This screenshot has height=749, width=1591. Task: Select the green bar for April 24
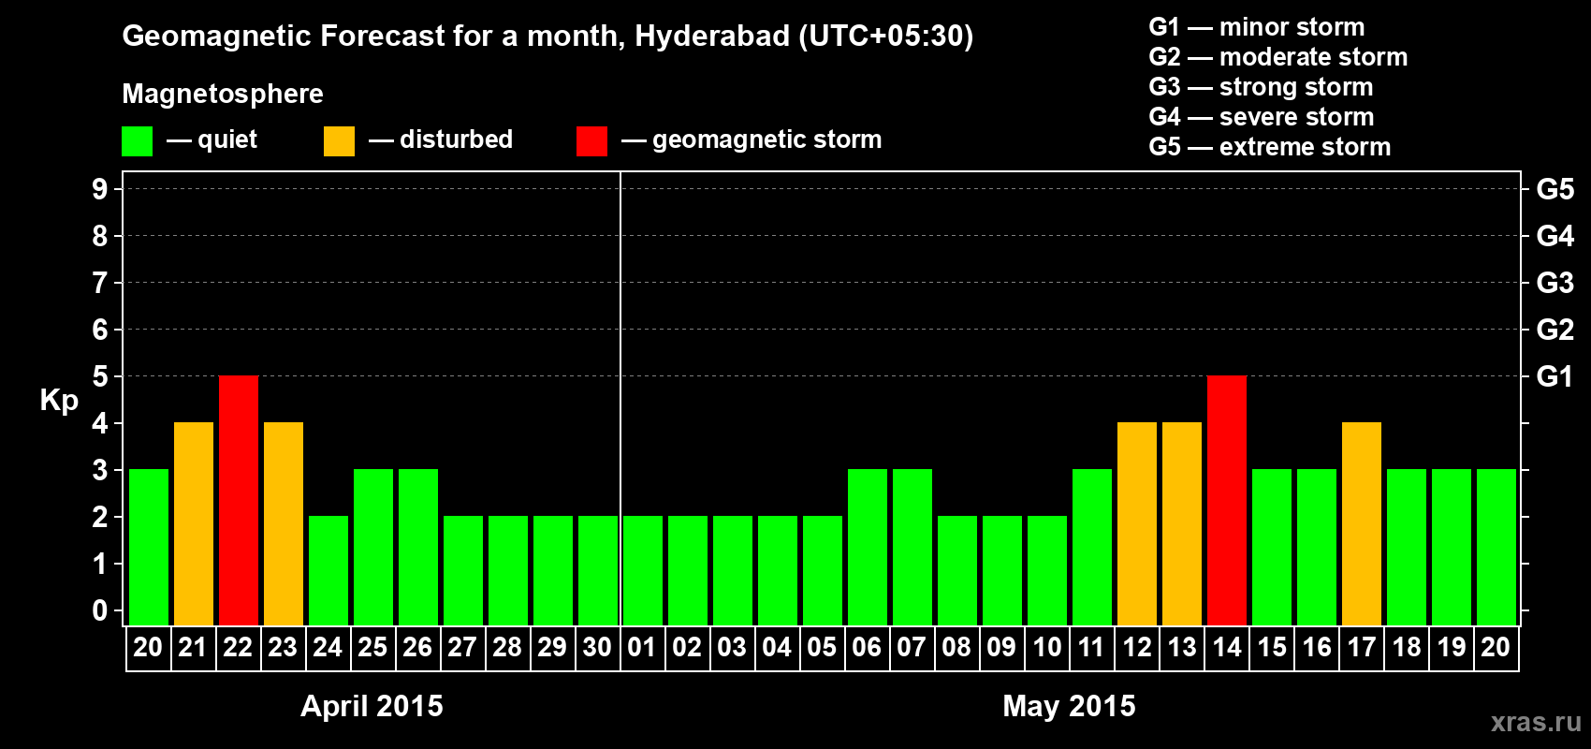tap(328, 571)
